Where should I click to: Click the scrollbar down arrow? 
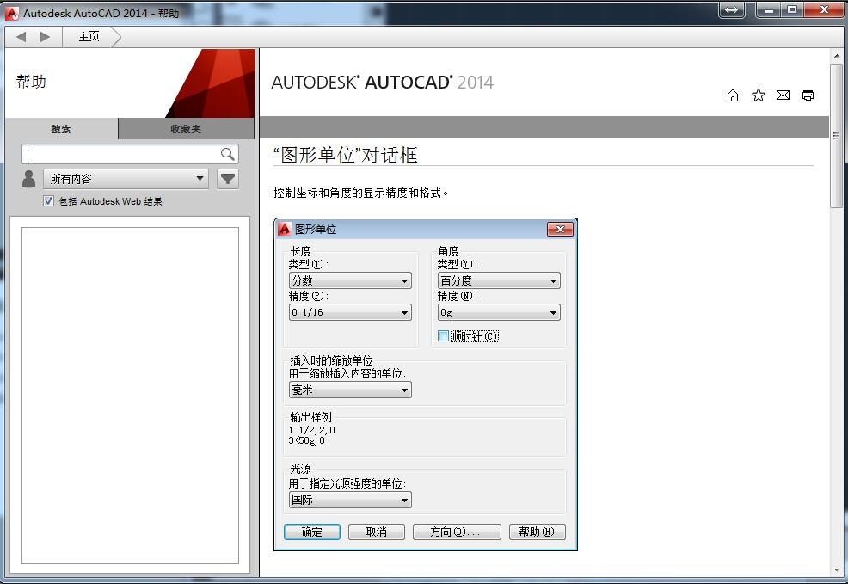click(x=836, y=570)
